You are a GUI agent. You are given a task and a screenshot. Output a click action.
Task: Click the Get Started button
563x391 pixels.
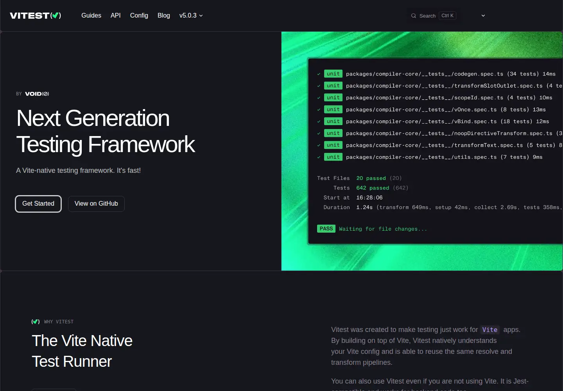click(38, 204)
